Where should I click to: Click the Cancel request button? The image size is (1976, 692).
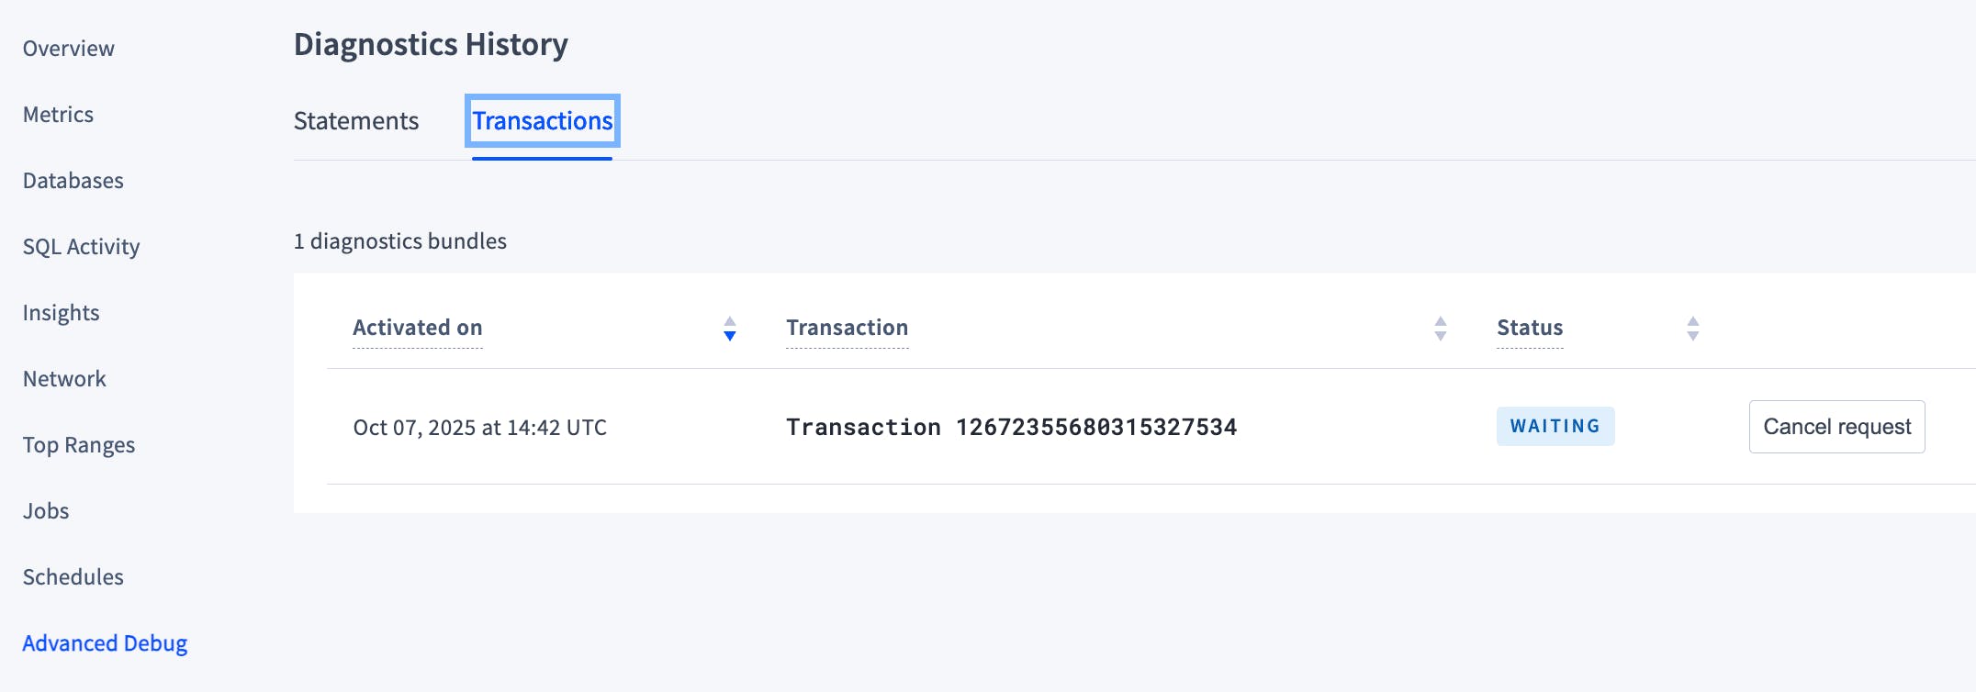(1836, 426)
